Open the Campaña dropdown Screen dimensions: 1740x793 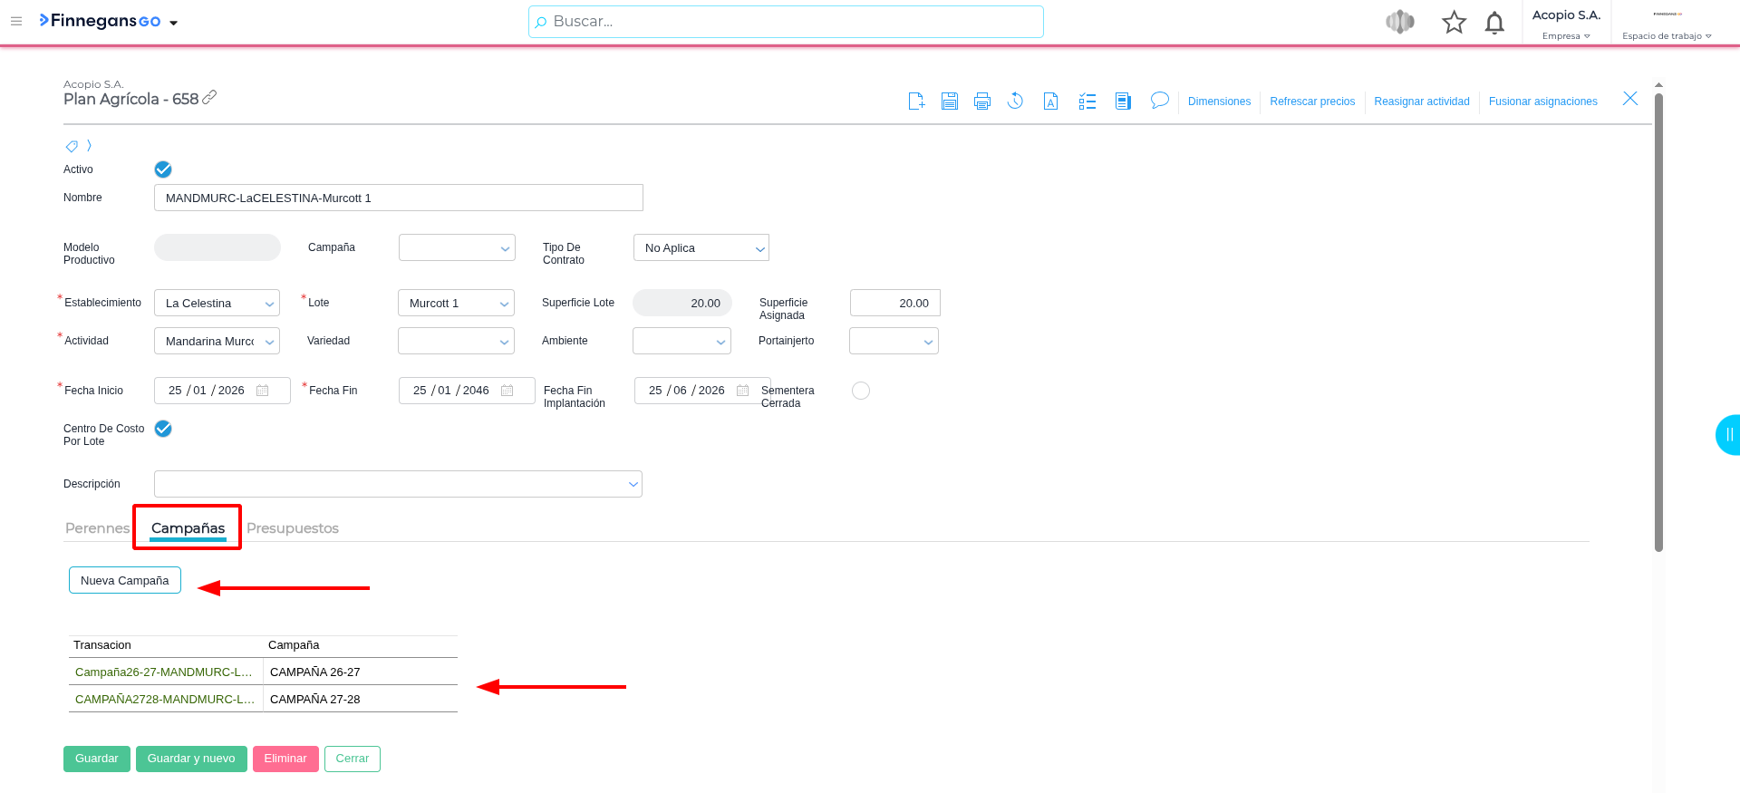point(457,248)
